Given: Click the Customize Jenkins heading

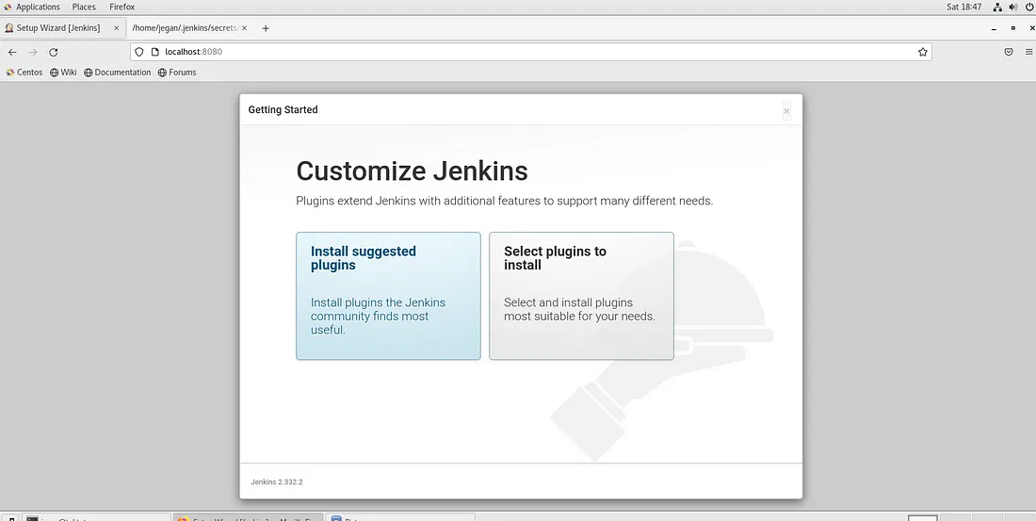Looking at the screenshot, I should [x=412, y=171].
